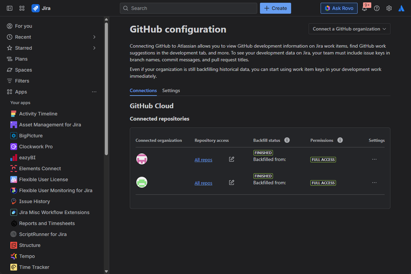
Task: Click the Atlassian profile icon
Action: [x=401, y=8]
